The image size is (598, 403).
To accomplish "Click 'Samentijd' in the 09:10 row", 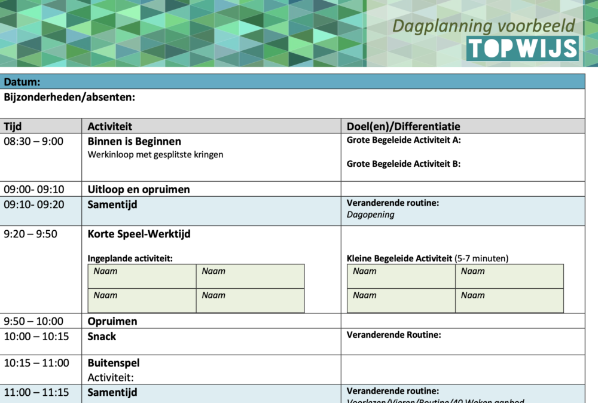I will tap(112, 204).
